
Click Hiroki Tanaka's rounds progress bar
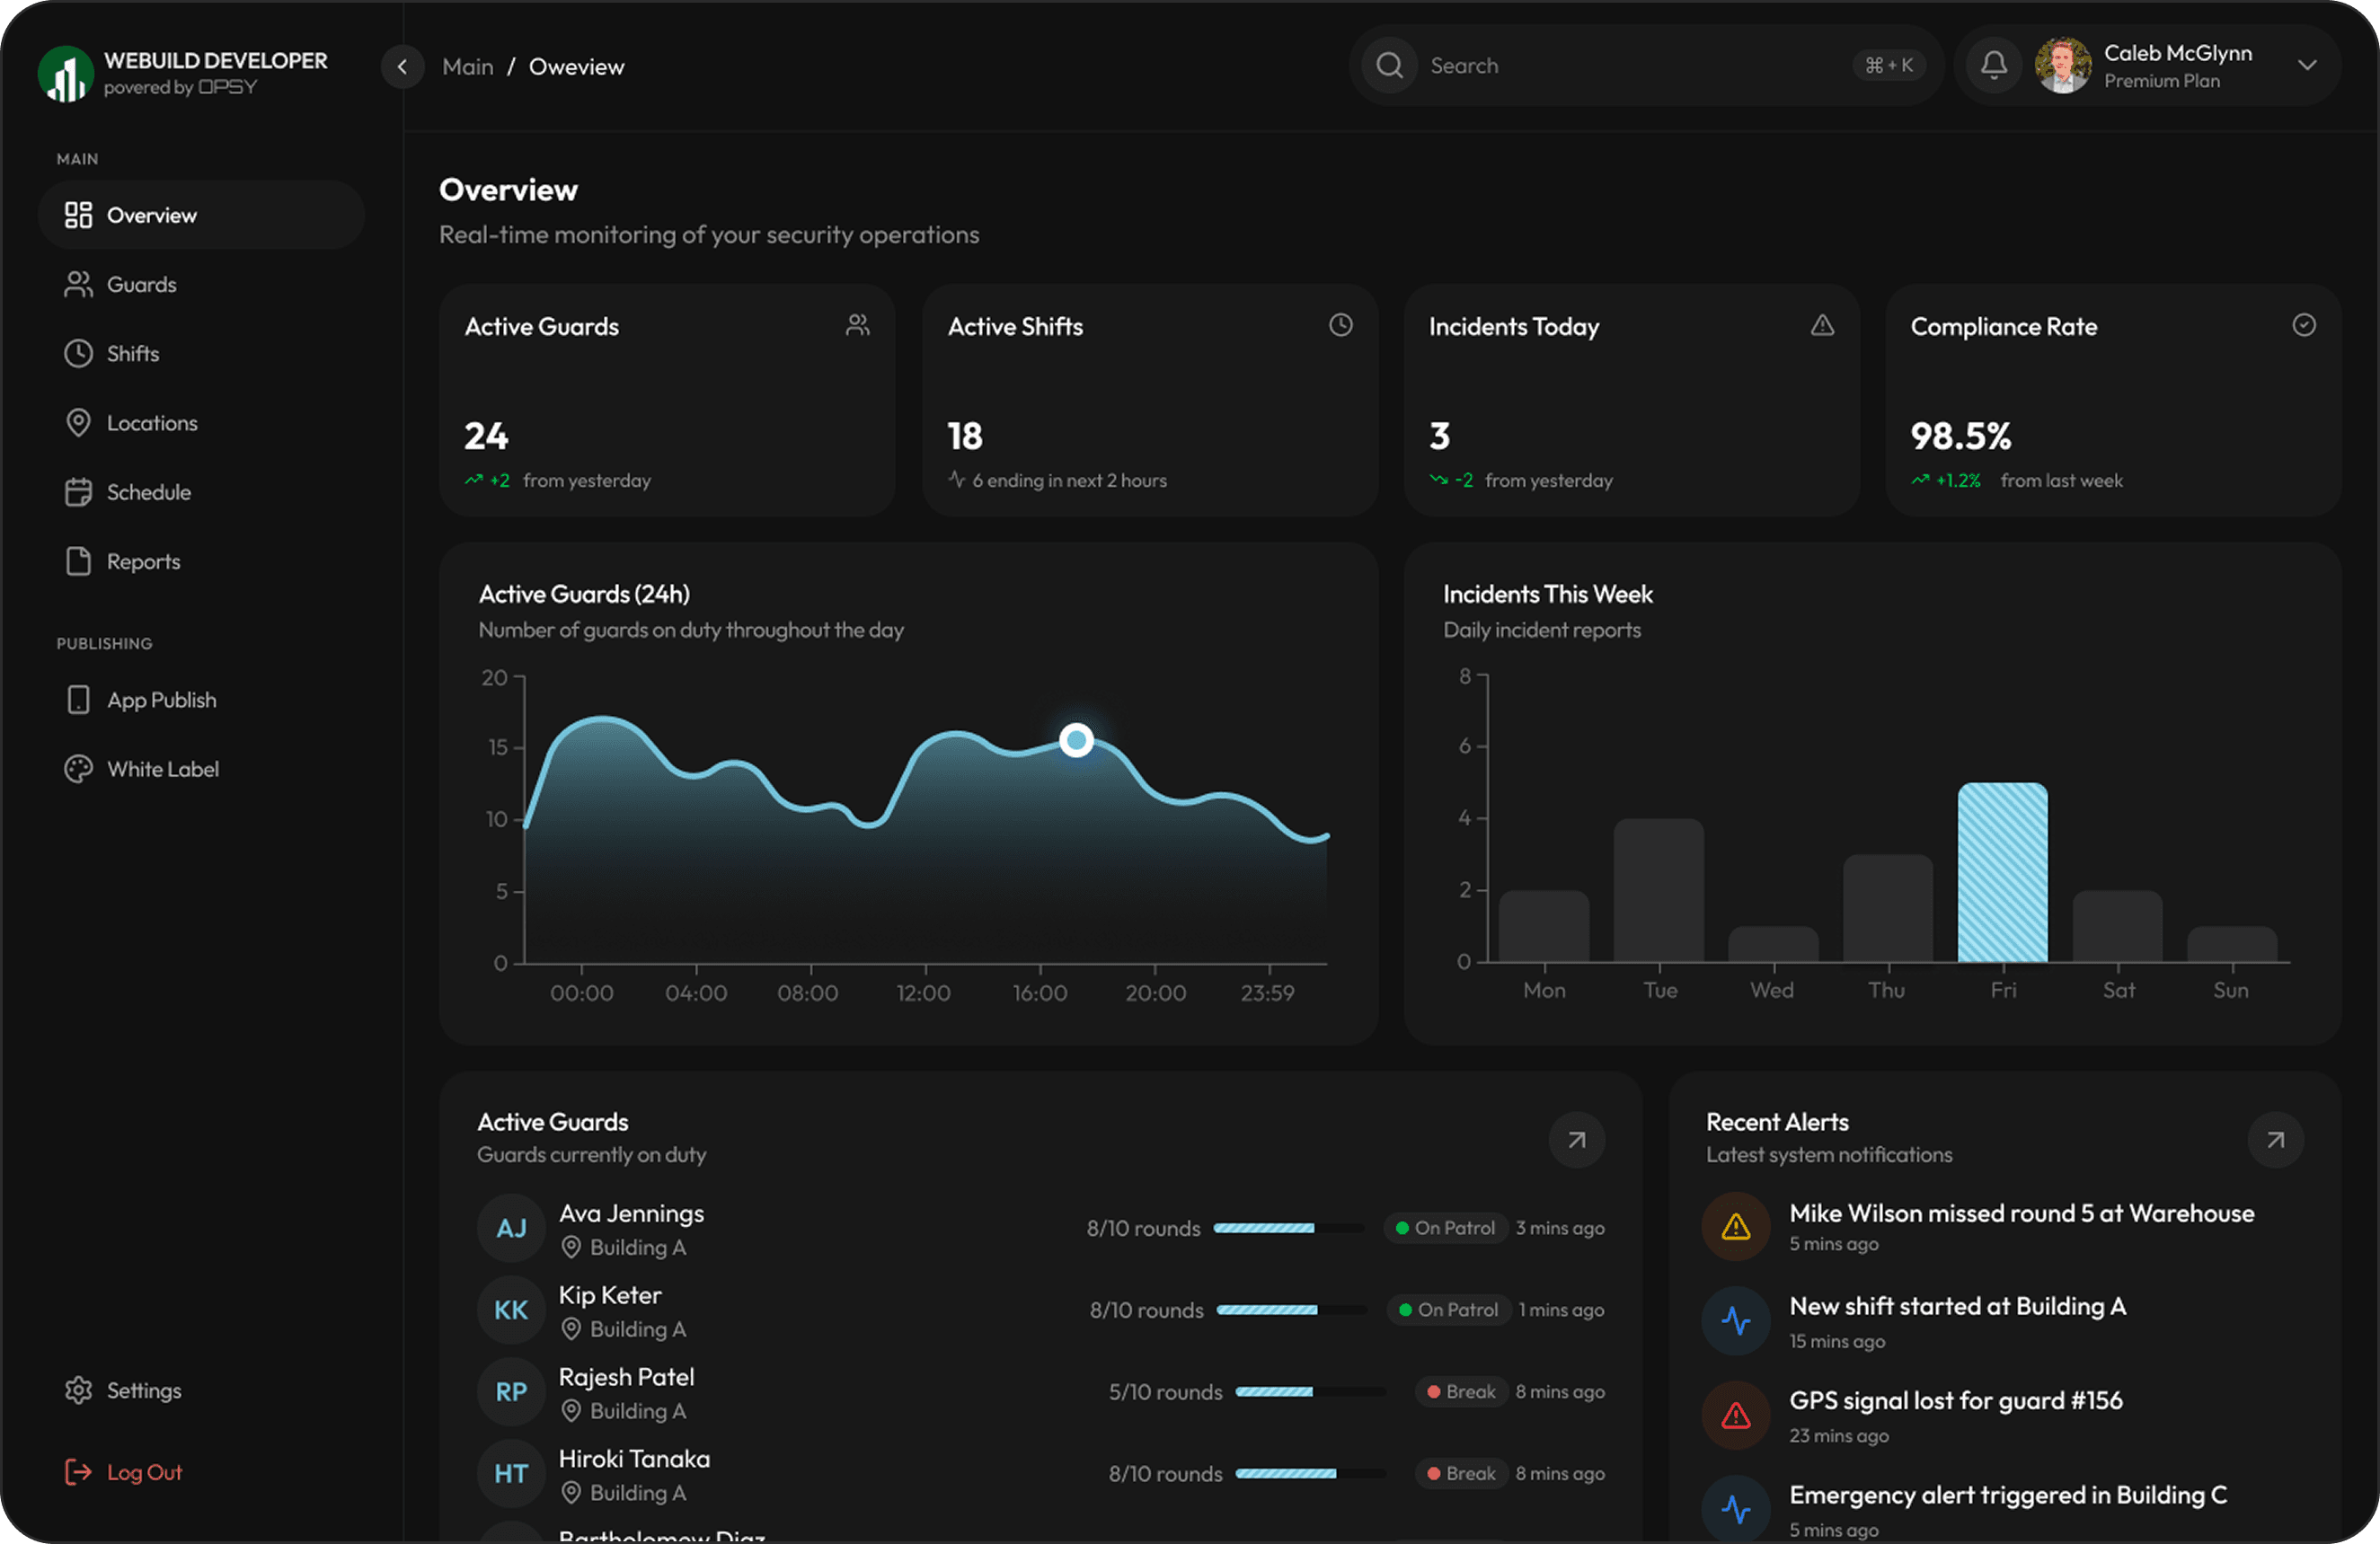[x=1310, y=1474]
